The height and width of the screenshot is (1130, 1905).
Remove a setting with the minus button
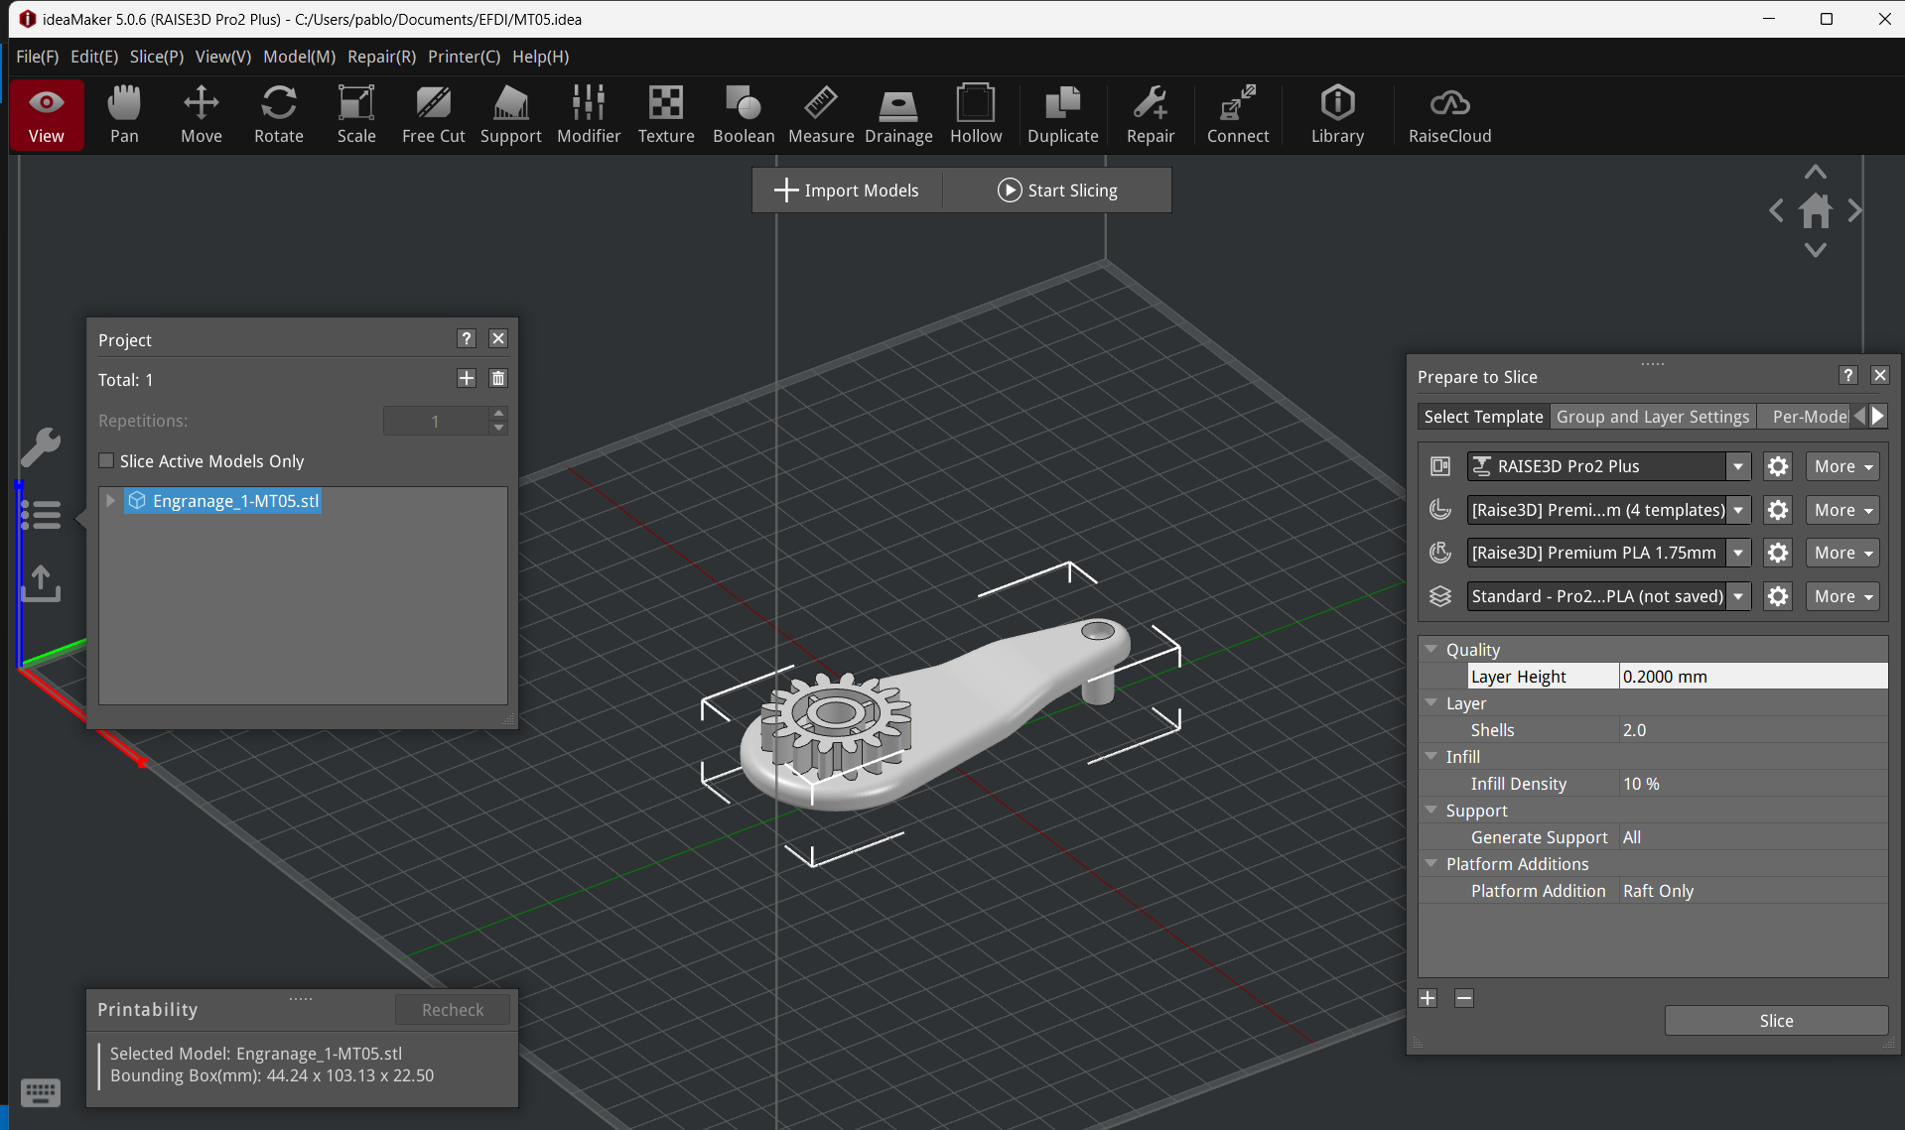pyautogui.click(x=1464, y=998)
